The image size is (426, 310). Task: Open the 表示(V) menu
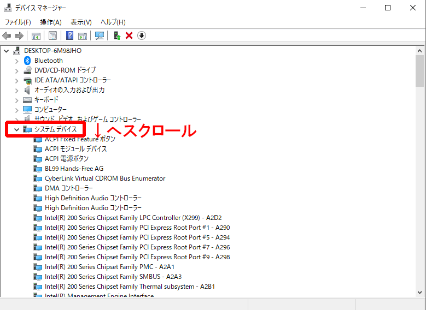[81, 22]
